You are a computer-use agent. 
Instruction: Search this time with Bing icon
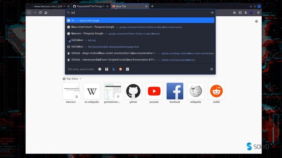click(114, 69)
